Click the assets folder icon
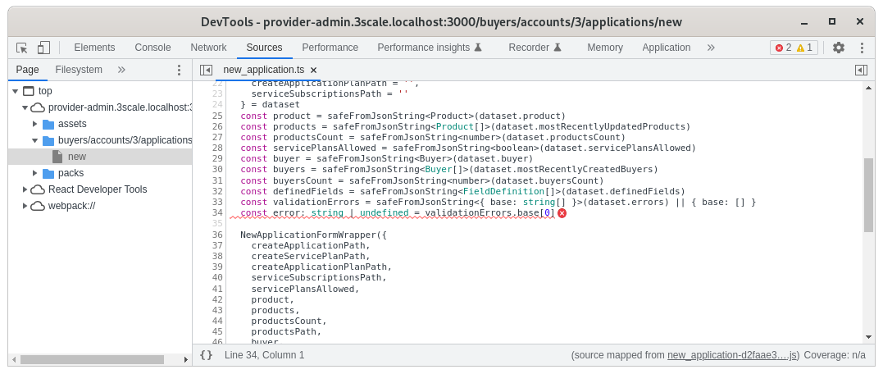The image size is (883, 374). 48,124
